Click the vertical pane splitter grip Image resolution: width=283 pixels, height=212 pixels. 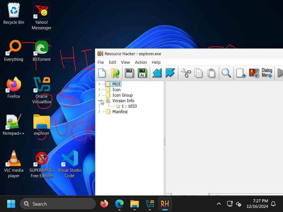pyautogui.click(x=165, y=142)
